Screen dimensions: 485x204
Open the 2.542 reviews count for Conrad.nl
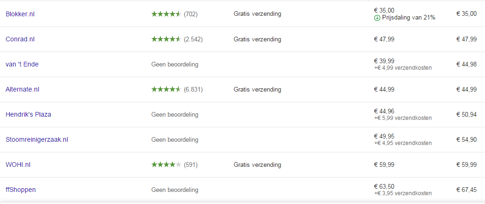pos(193,39)
